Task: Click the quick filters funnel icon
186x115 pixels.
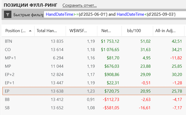Action: pyautogui.click(x=8, y=15)
